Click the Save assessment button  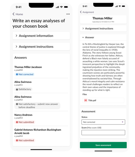[x=103, y=145]
